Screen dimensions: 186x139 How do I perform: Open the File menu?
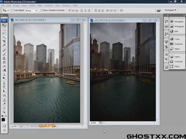tap(3, 5)
